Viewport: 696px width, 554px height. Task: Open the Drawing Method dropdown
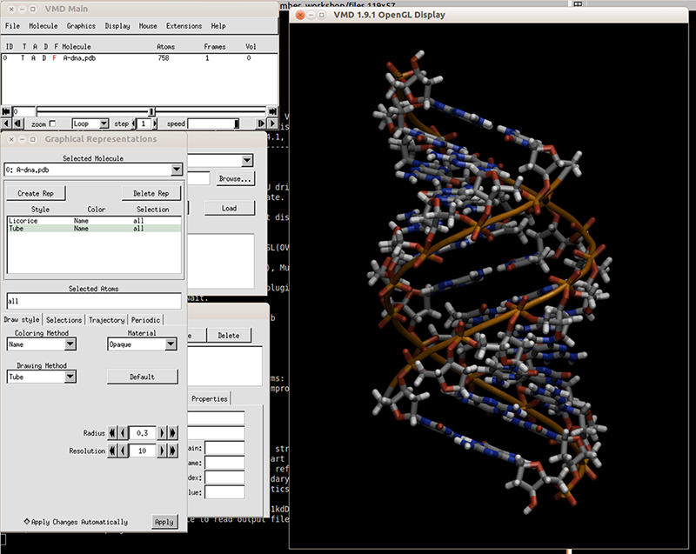pyautogui.click(x=70, y=377)
